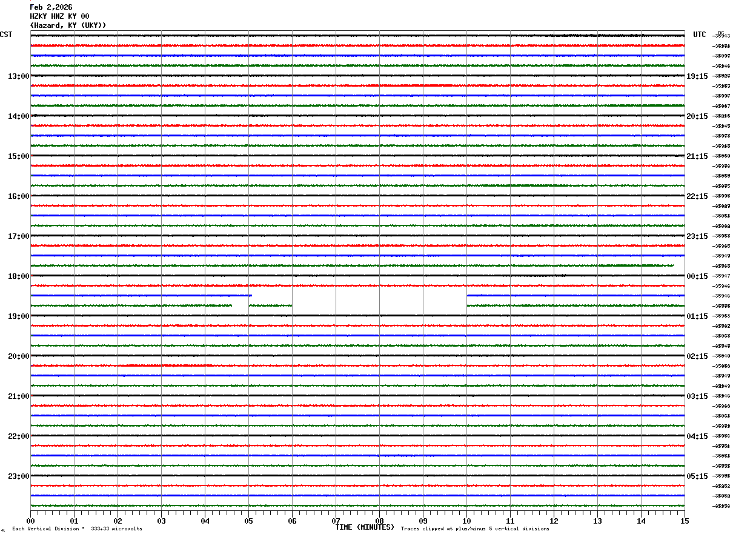Select minute 15 at axis end
The width and height of the screenshot is (733, 537).
pos(685,521)
